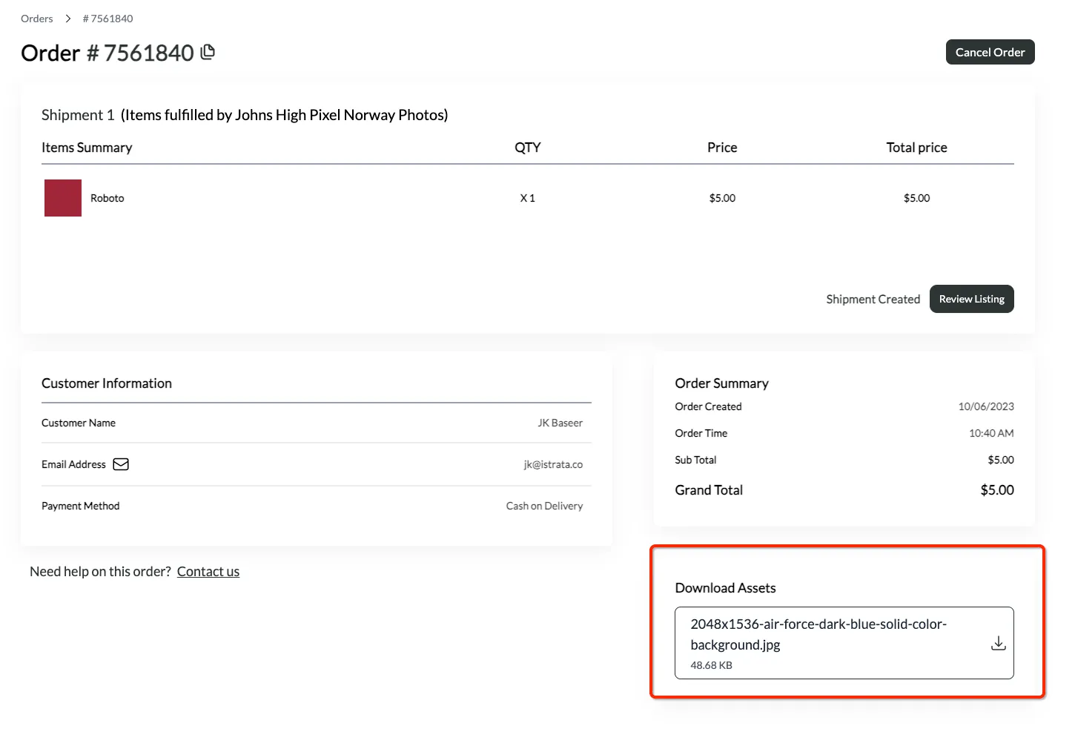Open Review Listing for the shipment
This screenshot has height=749, width=1075.
[971, 299]
